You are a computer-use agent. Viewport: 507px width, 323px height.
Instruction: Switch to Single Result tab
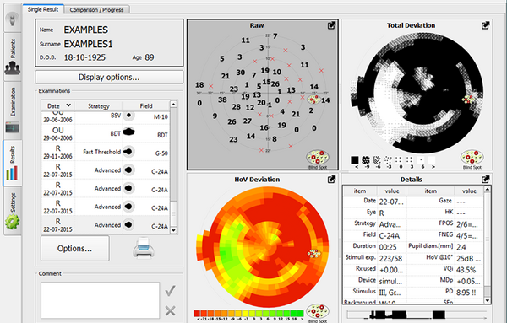[x=43, y=9]
